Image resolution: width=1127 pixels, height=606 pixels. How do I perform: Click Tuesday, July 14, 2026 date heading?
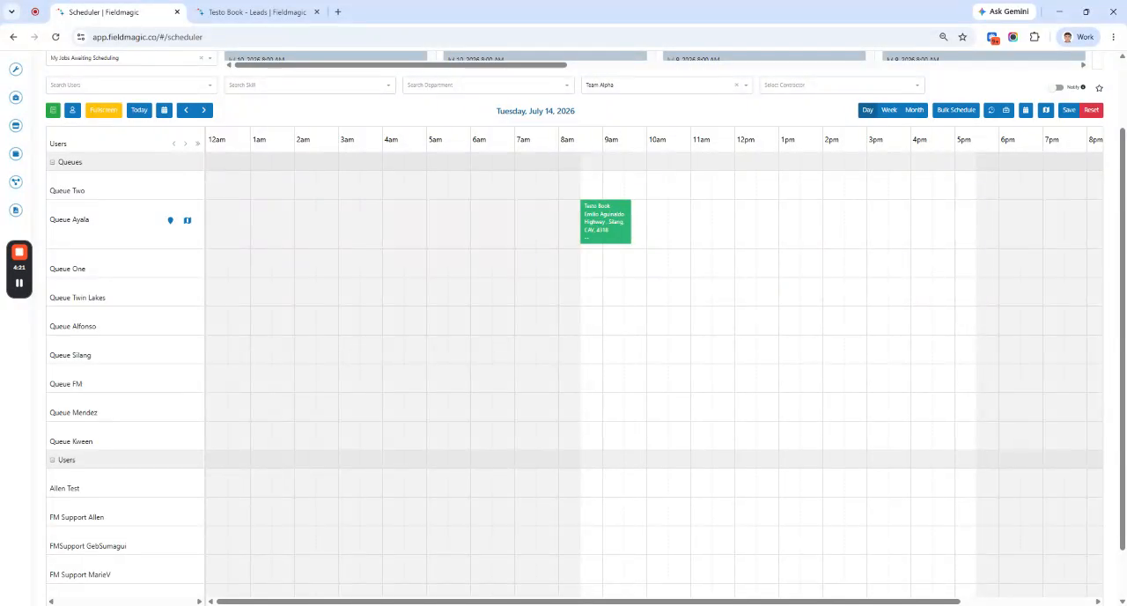(535, 111)
